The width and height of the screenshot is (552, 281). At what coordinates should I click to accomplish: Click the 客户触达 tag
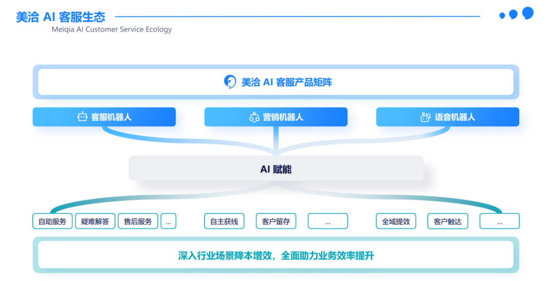(448, 221)
